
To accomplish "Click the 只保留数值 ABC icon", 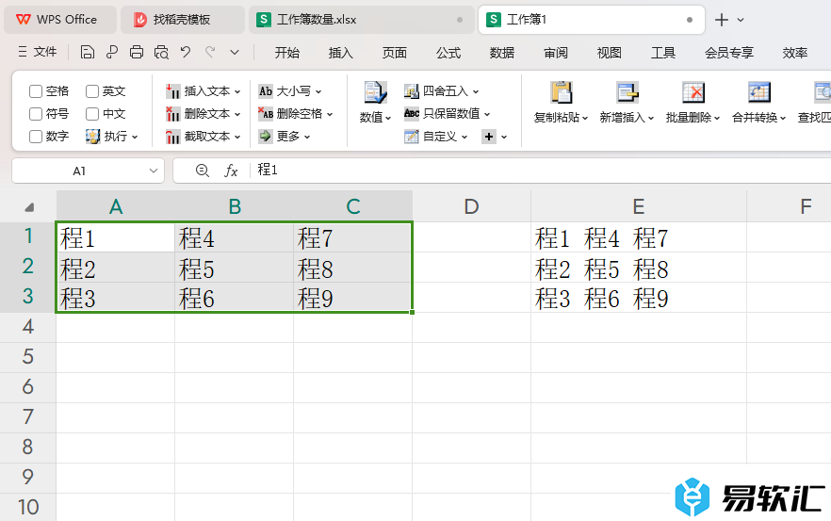I will 411,113.
